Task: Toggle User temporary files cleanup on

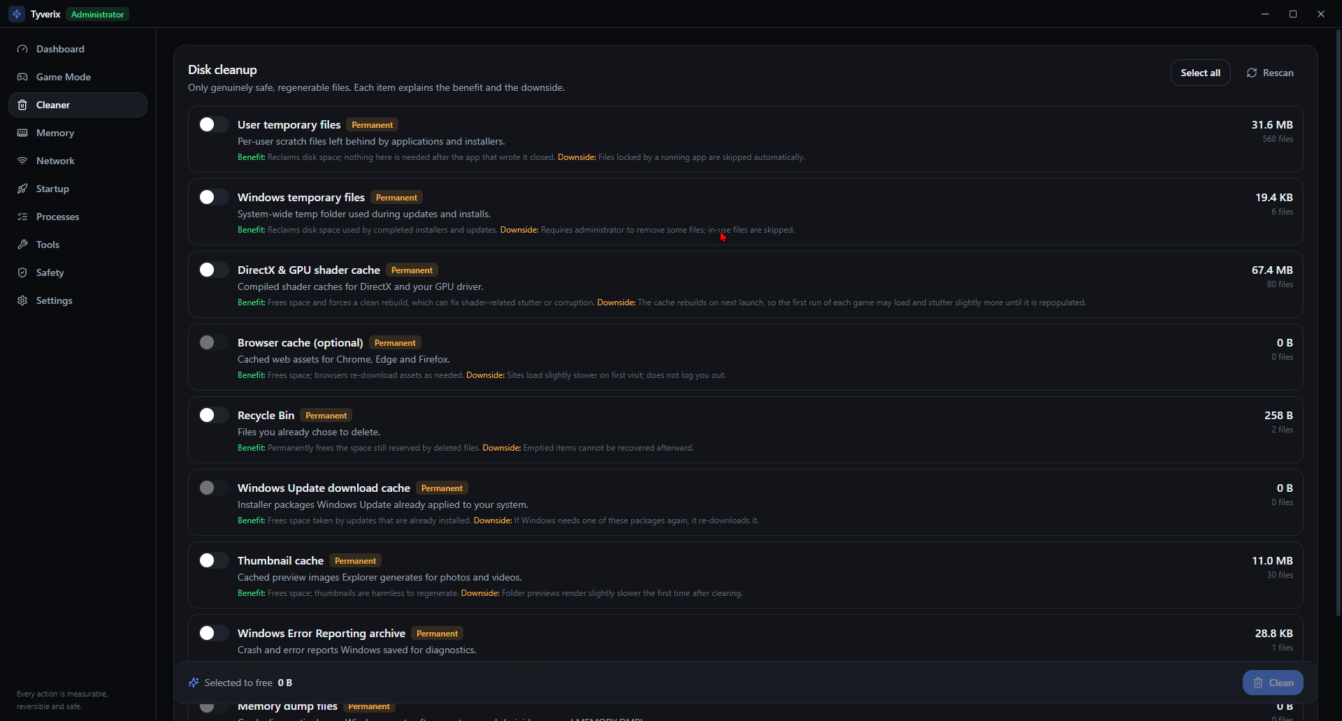Action: (213, 124)
